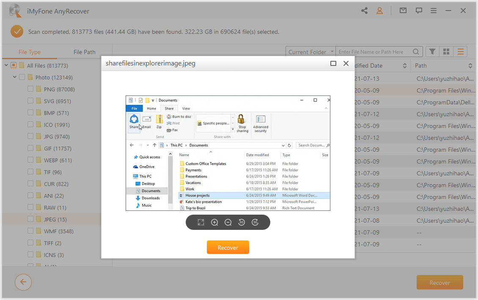Screen dimensions: 478x300
Task: Collapse the All Files (813773) node
Action: (x=6, y=65)
